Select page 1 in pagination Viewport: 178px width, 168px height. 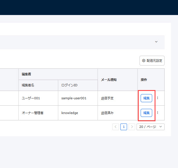[x=124, y=127]
